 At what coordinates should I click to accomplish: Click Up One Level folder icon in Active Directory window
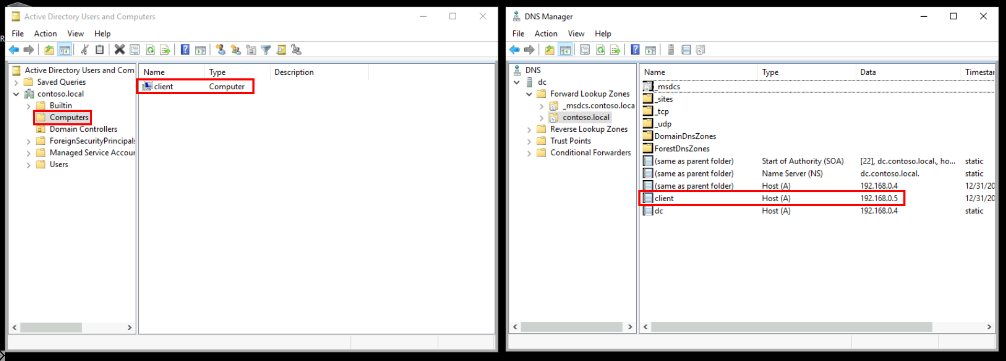49,50
